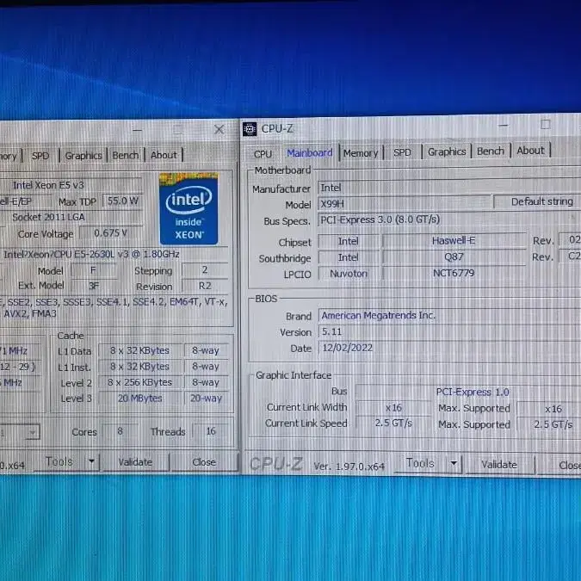Image resolution: width=581 pixels, height=581 pixels.
Task: Click BIOS Brand 'American Megatrends Inc.'
Action: pyautogui.click(x=449, y=315)
